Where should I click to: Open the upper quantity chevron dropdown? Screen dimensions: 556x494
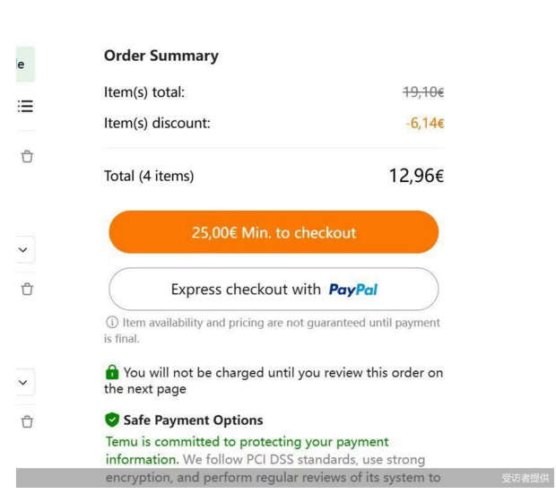coord(24,249)
